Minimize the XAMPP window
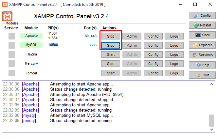 coord(180,5)
